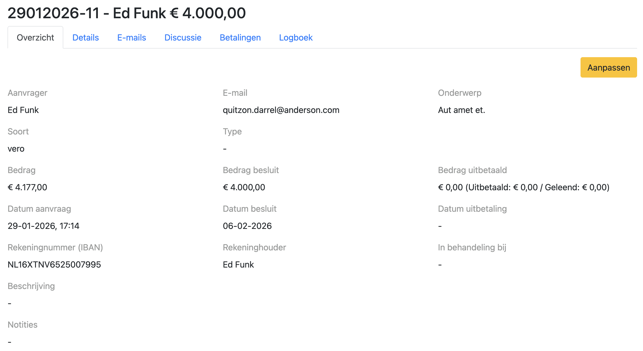
Task: Select the Overzicht tab
Action: [x=35, y=38]
